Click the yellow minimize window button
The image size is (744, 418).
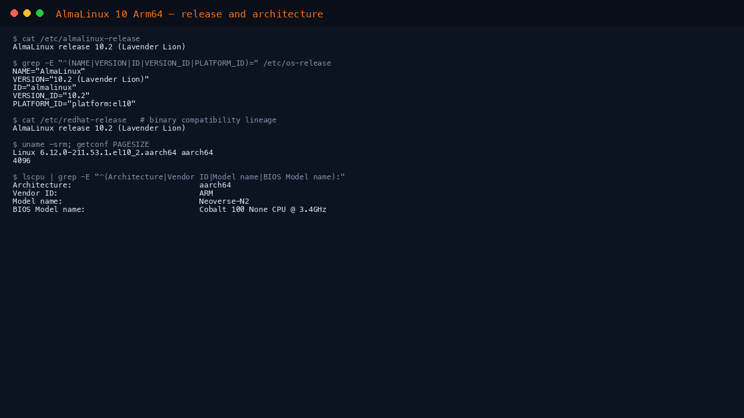pyautogui.click(x=27, y=13)
